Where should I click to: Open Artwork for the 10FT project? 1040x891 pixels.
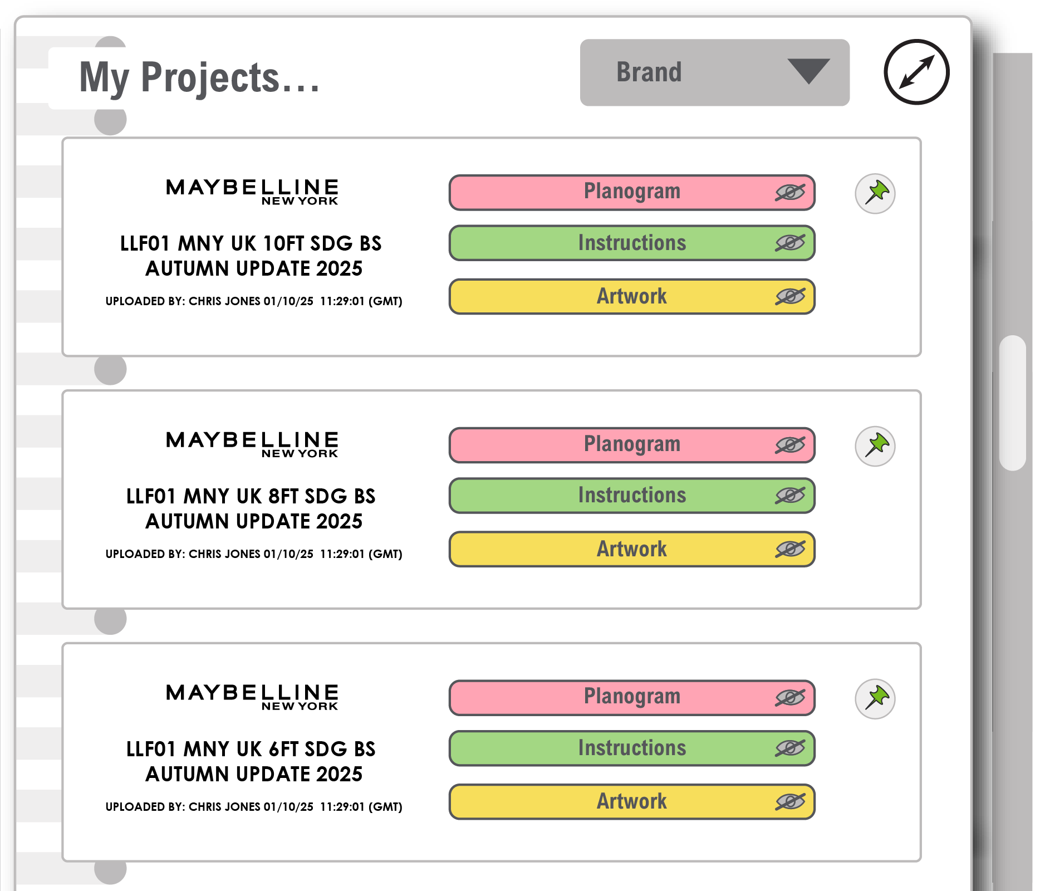coord(631,296)
